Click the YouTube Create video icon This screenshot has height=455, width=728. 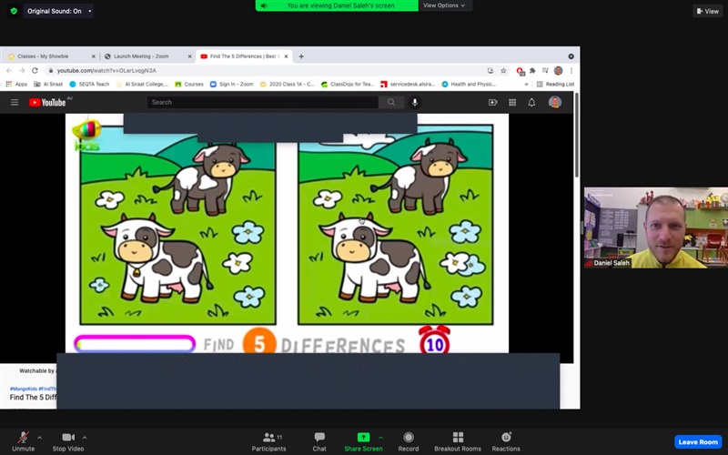click(x=492, y=102)
